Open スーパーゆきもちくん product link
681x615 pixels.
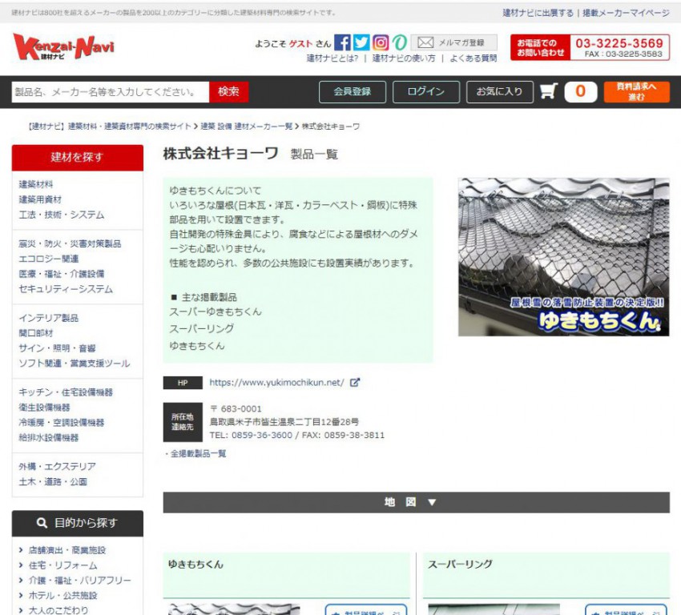point(216,312)
